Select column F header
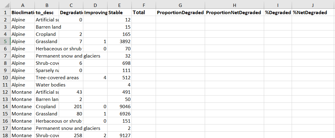The height and width of the screenshot is (138, 335). click(144, 5)
